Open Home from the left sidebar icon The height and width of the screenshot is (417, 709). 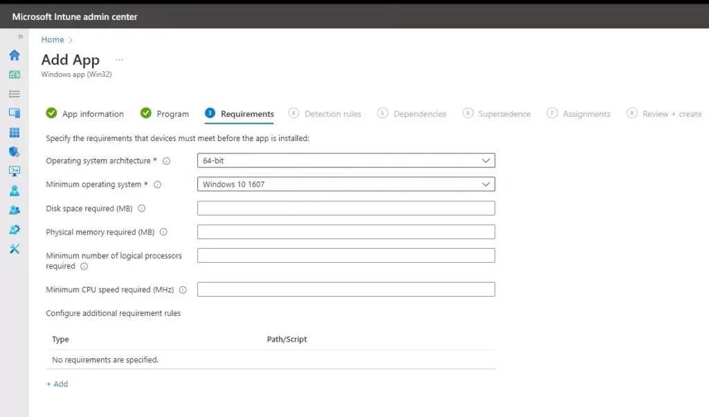pos(15,55)
